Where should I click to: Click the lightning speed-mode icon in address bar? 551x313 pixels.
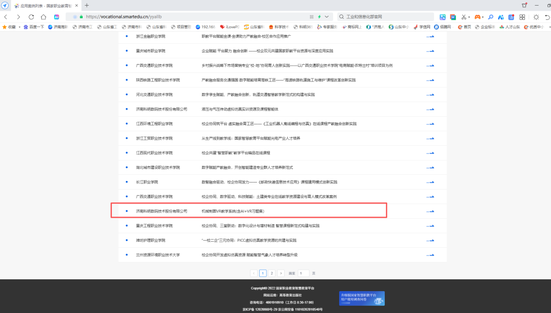tap(319, 16)
